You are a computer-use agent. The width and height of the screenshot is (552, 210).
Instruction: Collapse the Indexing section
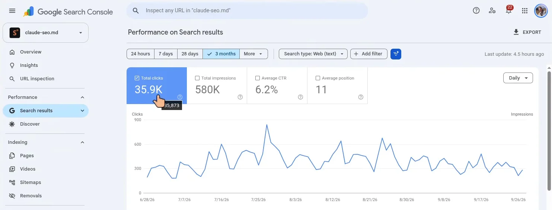click(82, 142)
